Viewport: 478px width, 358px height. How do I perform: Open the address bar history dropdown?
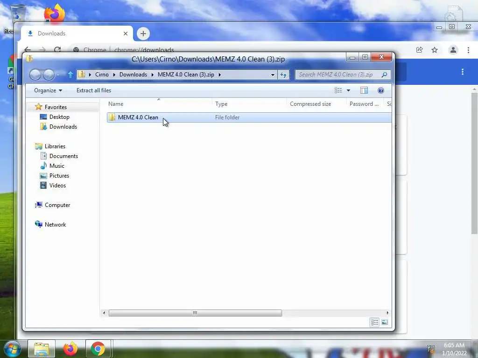click(x=273, y=75)
